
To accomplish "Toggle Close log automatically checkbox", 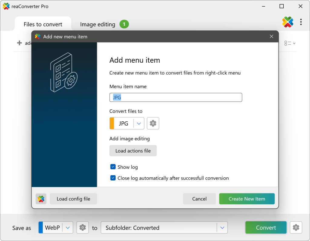I will pyautogui.click(x=113, y=178).
